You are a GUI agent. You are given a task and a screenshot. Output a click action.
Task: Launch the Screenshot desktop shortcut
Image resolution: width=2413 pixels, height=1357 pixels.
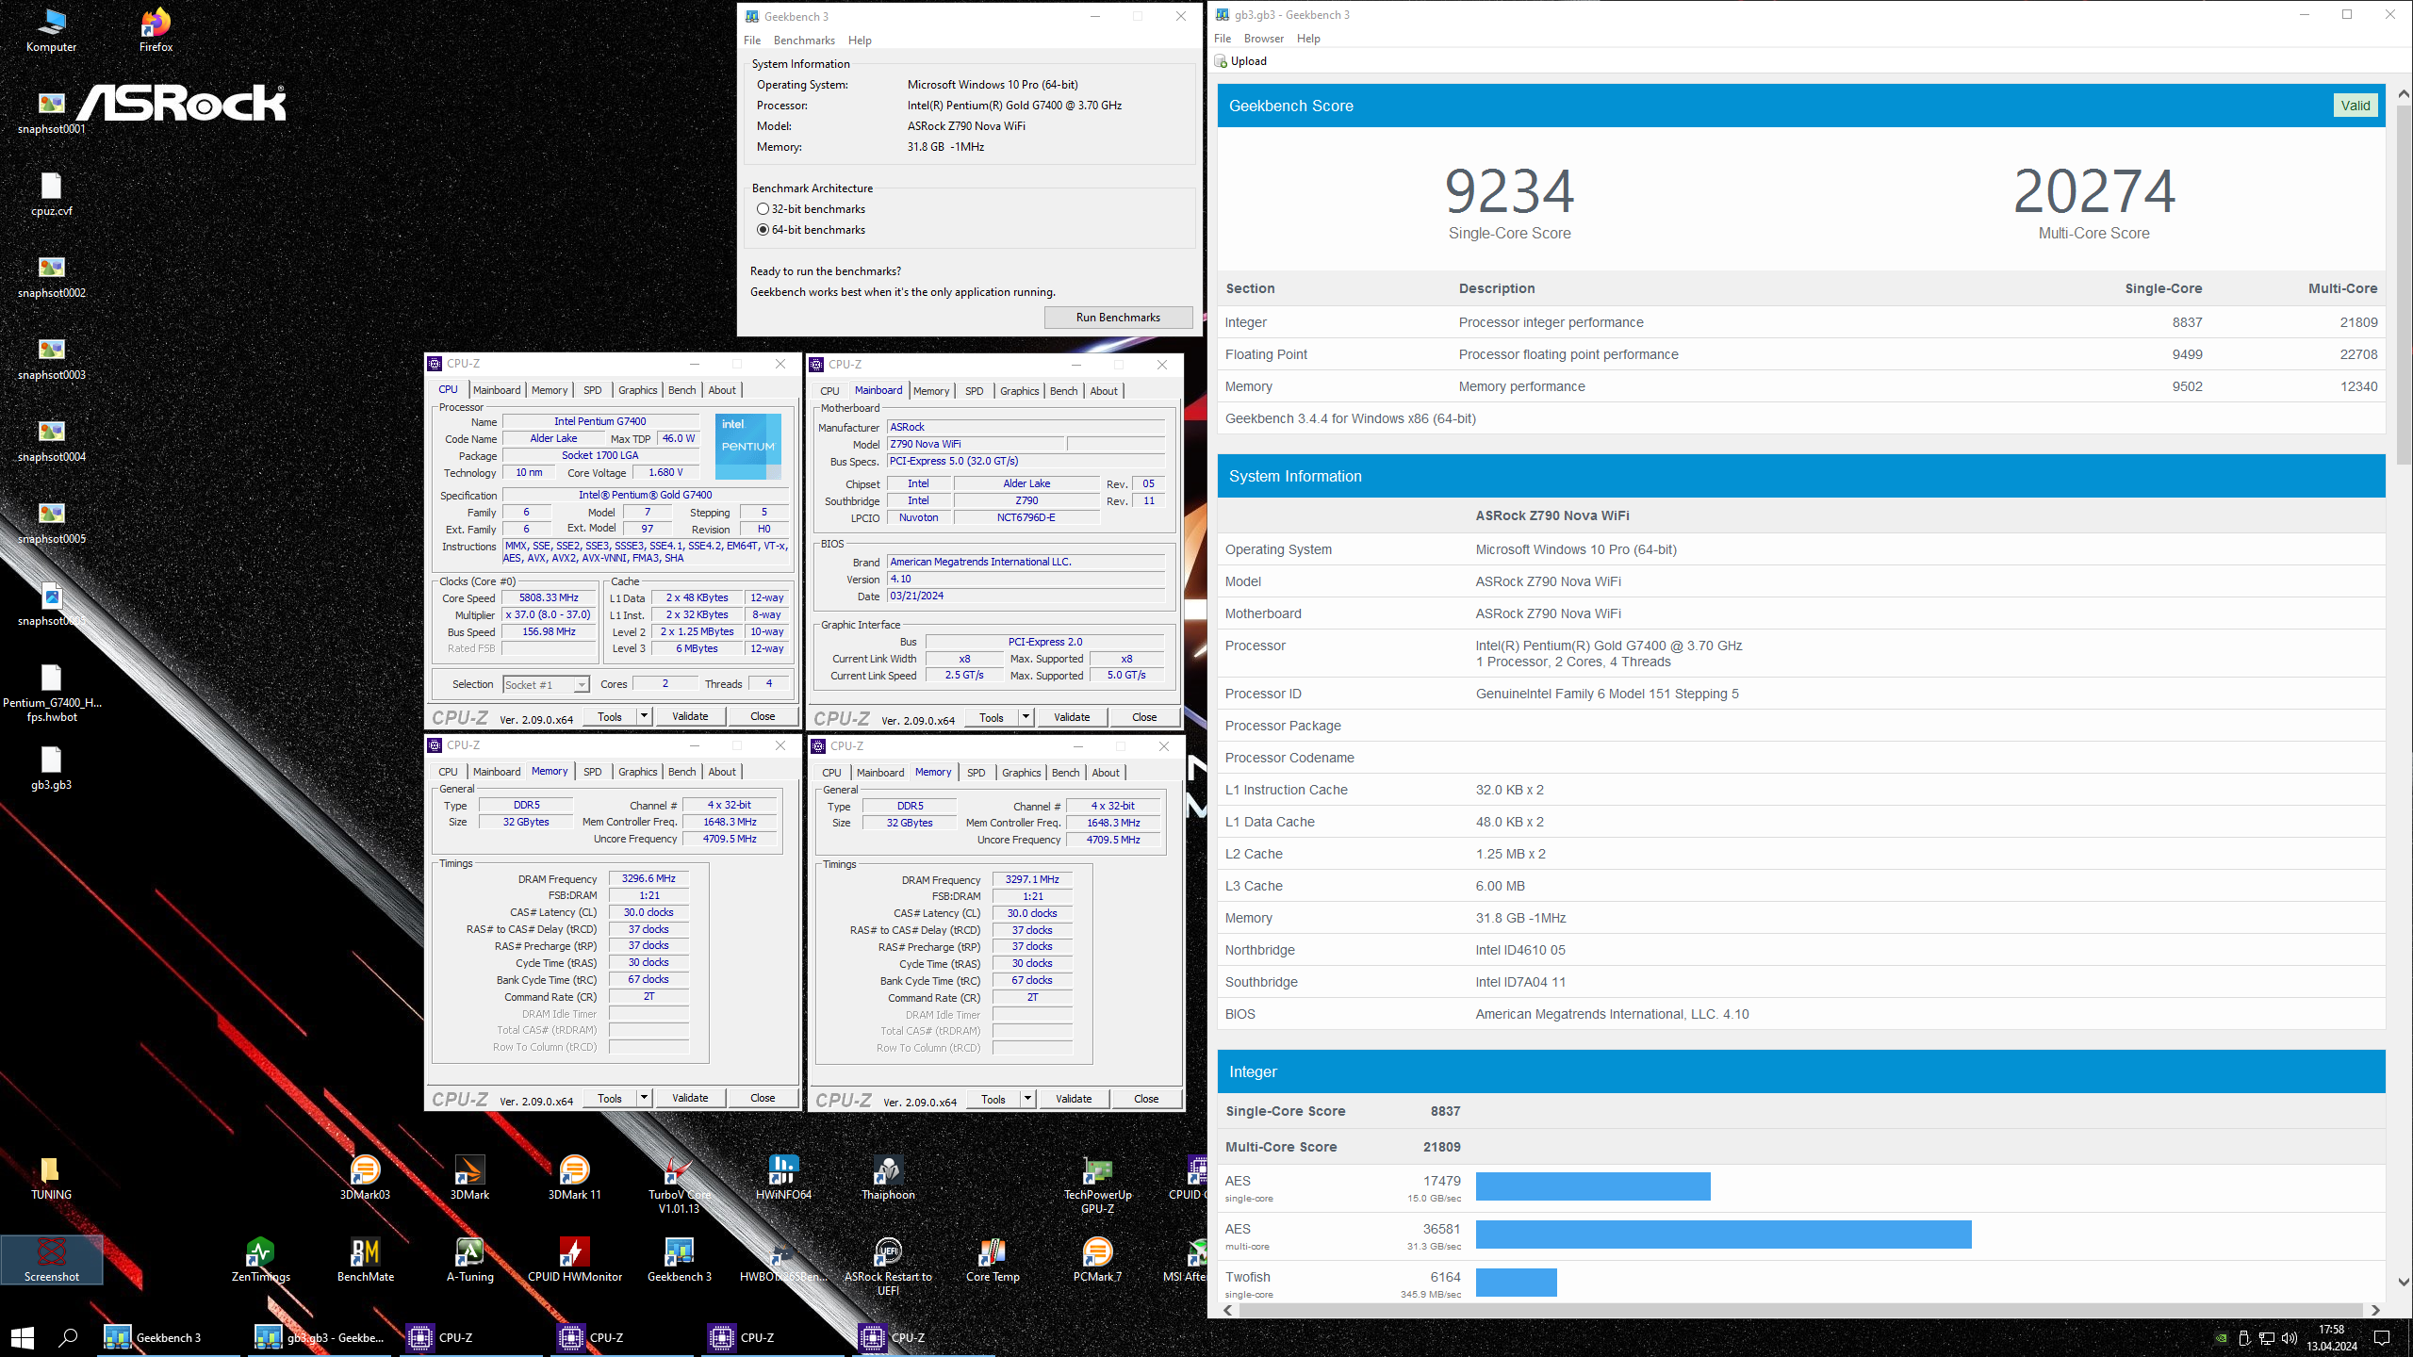click(51, 1260)
